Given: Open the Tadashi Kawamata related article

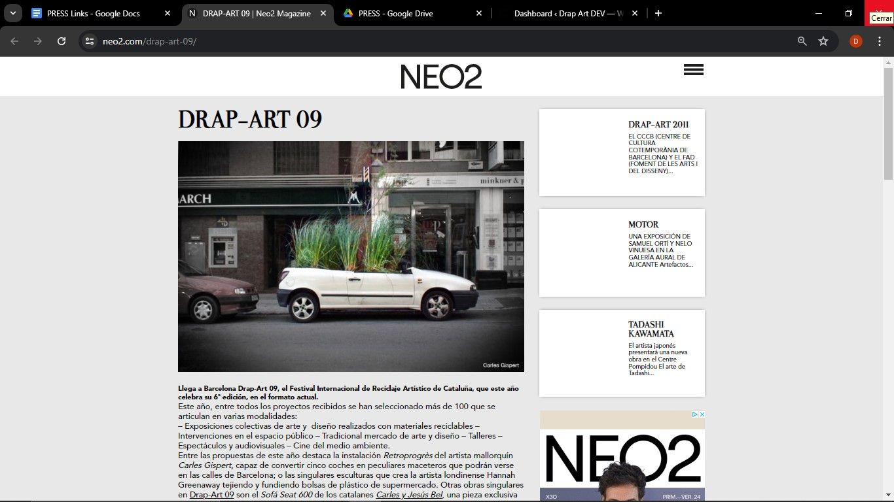Looking at the screenshot, I should point(651,329).
